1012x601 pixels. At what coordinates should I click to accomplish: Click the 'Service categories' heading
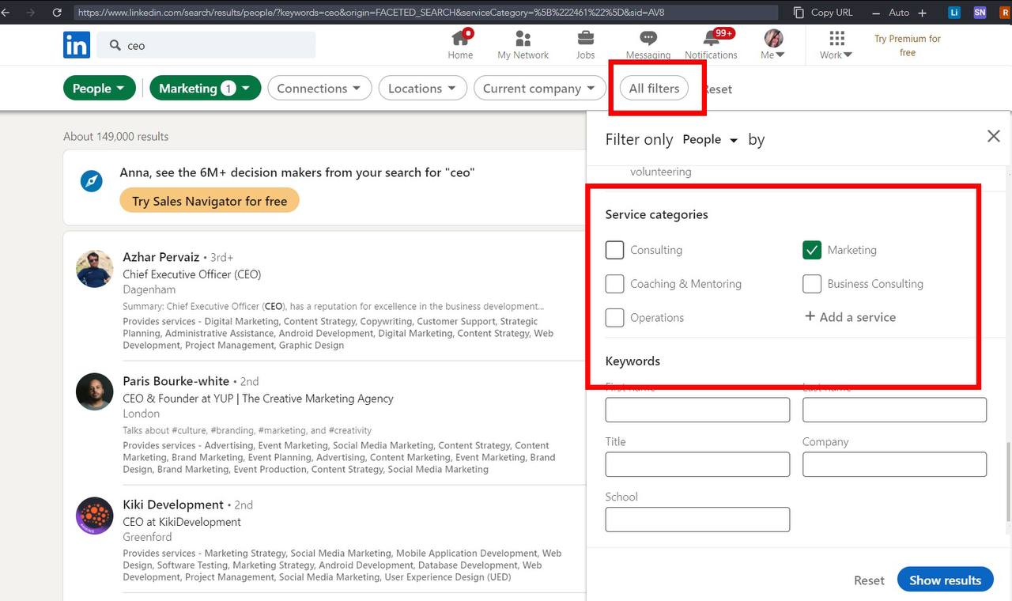pyautogui.click(x=656, y=214)
